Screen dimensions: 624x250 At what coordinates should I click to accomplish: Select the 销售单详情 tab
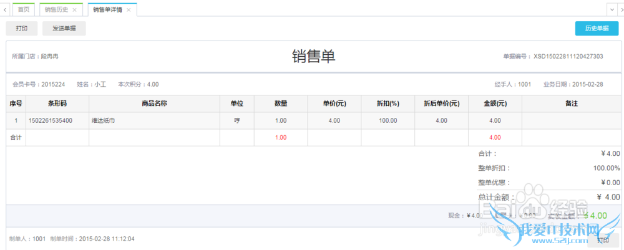(107, 10)
